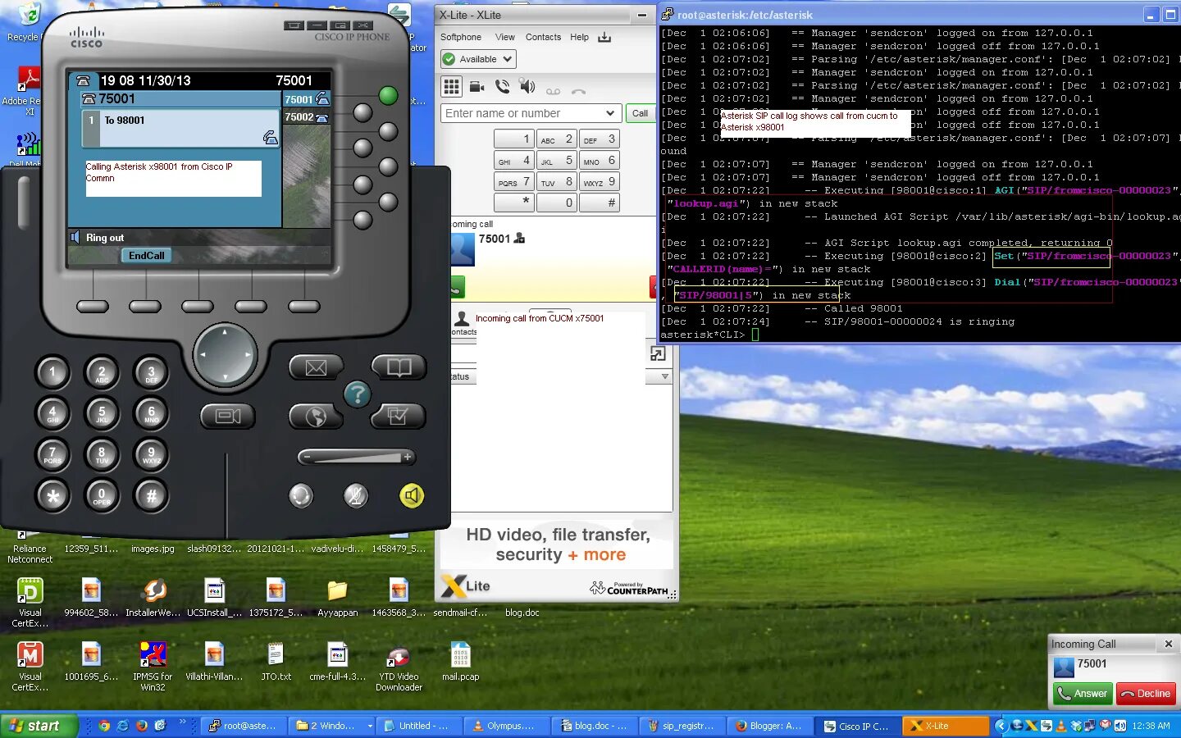Screen dimensions: 1181x738
Task: Open the Available status dropdown in X-Lite
Action: coord(478,59)
